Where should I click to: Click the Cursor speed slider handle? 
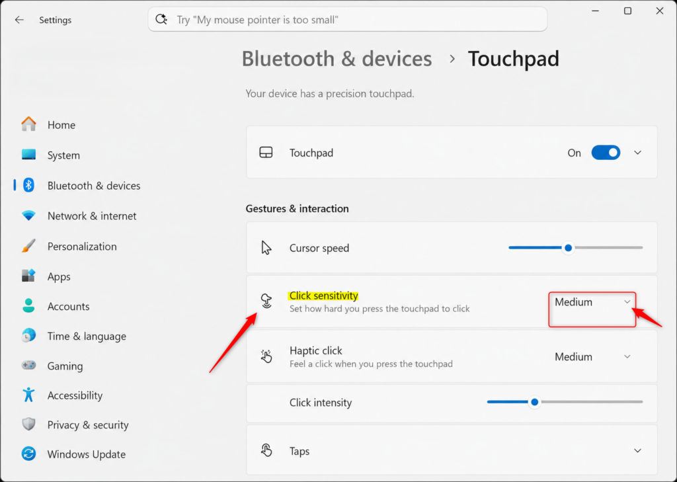tap(568, 248)
